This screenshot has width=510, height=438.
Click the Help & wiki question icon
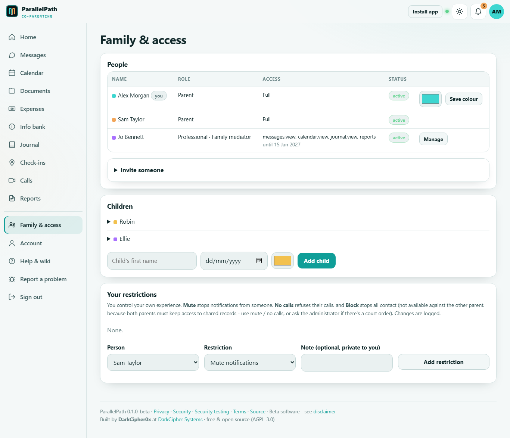tap(12, 261)
